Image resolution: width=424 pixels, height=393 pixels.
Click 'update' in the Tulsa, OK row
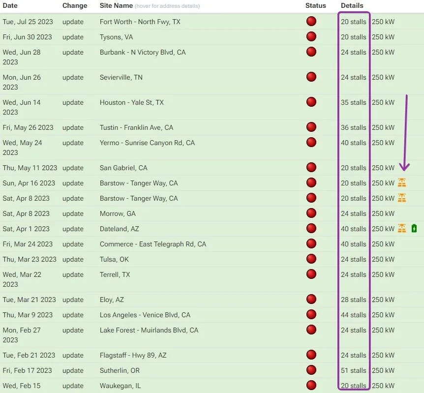click(x=73, y=259)
